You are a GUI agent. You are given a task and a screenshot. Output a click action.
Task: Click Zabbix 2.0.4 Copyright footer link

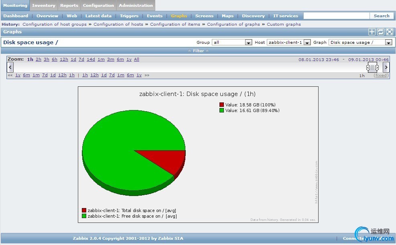pos(128,238)
